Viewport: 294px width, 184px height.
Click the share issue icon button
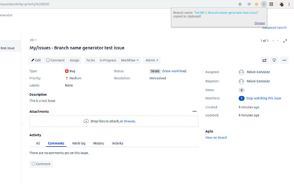tap(264, 60)
